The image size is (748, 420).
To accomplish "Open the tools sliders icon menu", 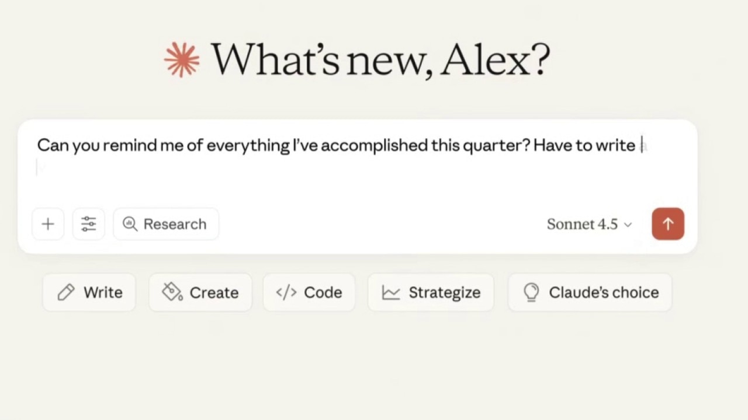I will pos(89,224).
